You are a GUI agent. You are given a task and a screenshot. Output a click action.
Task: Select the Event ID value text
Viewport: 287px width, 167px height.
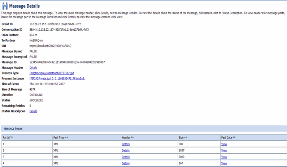55,24
